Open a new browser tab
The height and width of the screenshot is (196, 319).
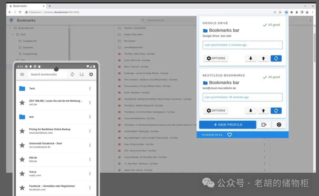tap(50, 6)
